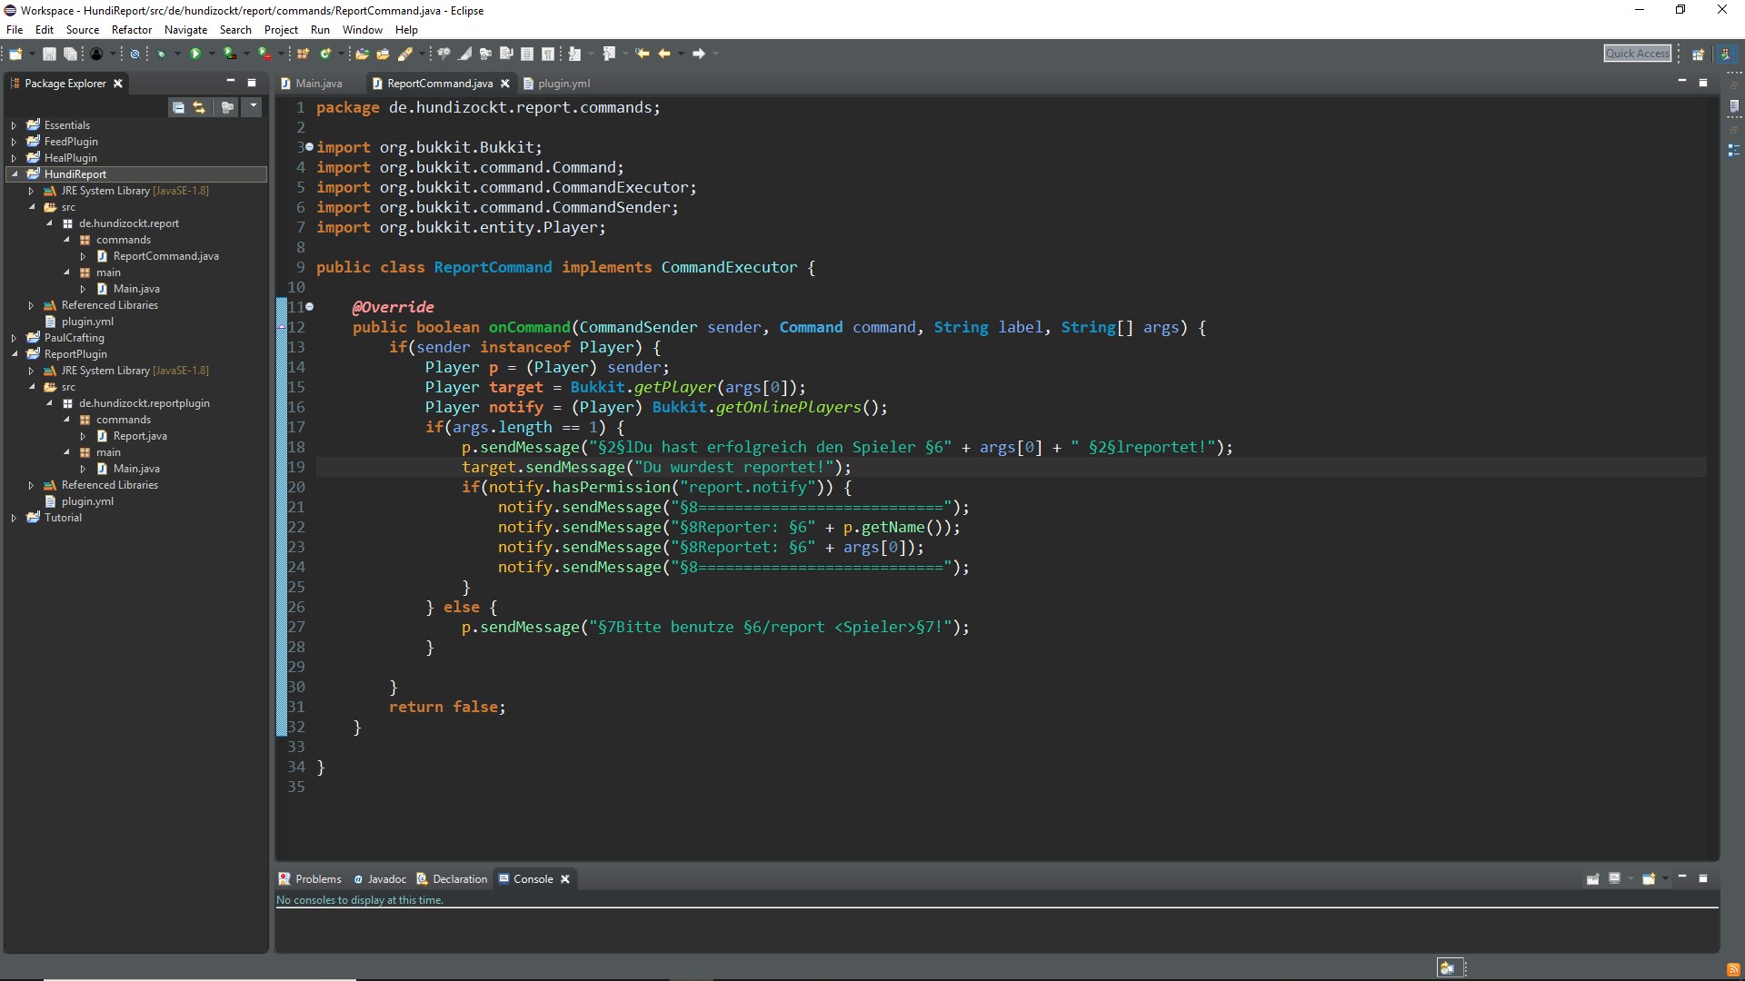Run the project with green play icon
Viewport: 1745px width, 981px height.
(195, 54)
